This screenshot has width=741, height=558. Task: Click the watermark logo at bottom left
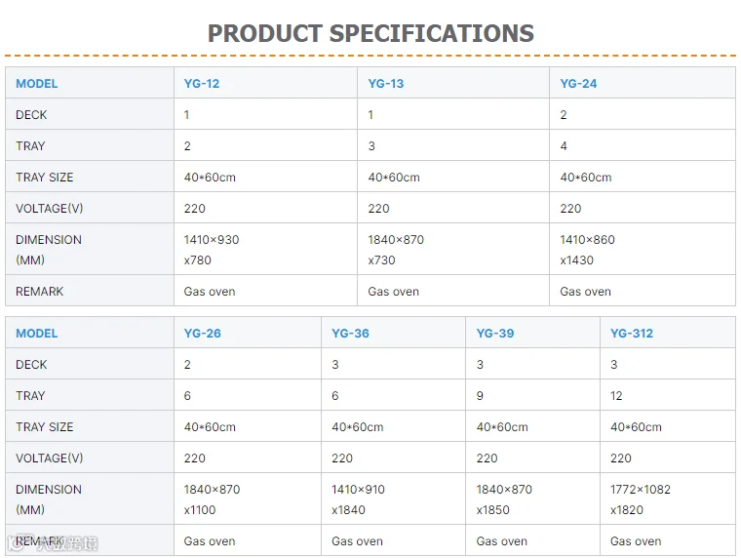[53, 543]
